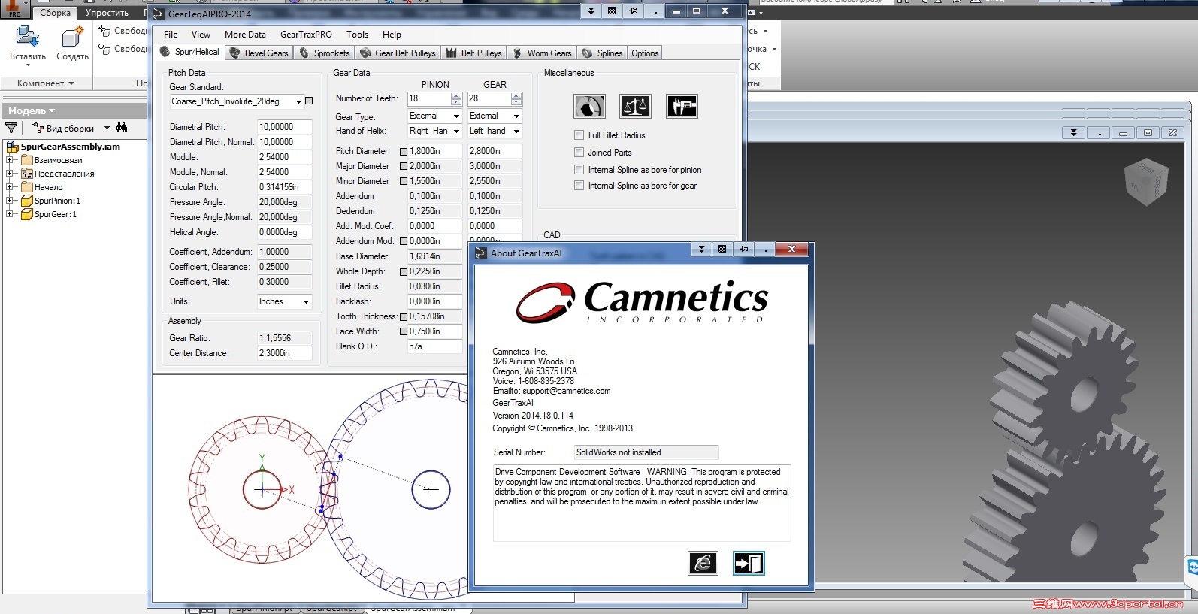Image resolution: width=1198 pixels, height=614 pixels.
Task: Switch to the Bevel Gears tab
Action: 259,53
